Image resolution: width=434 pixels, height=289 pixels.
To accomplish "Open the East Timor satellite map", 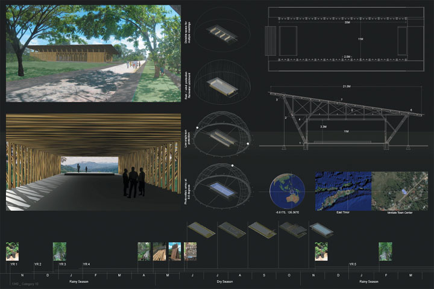I will coord(343,189).
